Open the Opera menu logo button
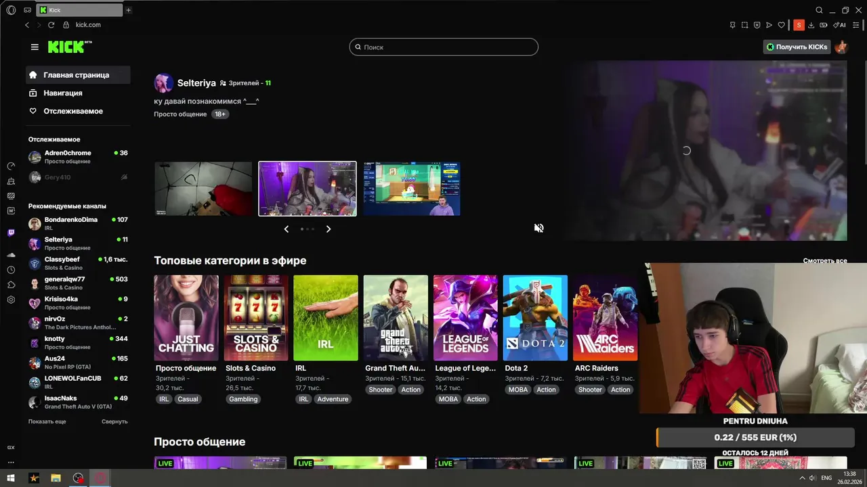Viewport: 867px width, 487px height. pyautogui.click(x=11, y=10)
